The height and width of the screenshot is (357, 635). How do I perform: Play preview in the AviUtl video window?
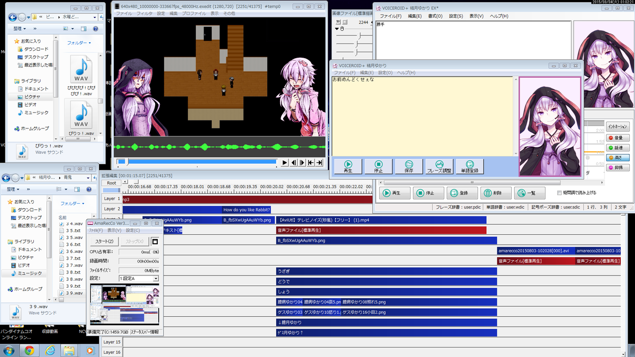(285, 162)
